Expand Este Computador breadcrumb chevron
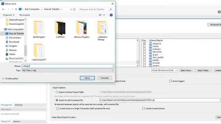The image size is (221, 124). tap(42, 9)
